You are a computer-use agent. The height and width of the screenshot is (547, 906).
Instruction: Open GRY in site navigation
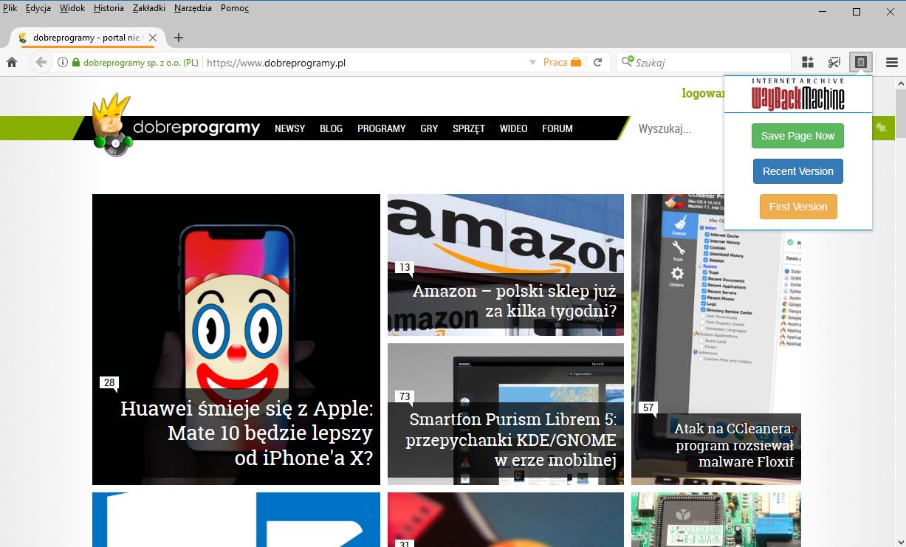click(x=429, y=128)
